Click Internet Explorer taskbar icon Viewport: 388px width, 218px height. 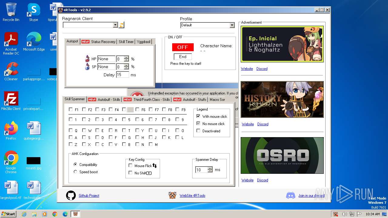pyautogui.click(x=24, y=214)
